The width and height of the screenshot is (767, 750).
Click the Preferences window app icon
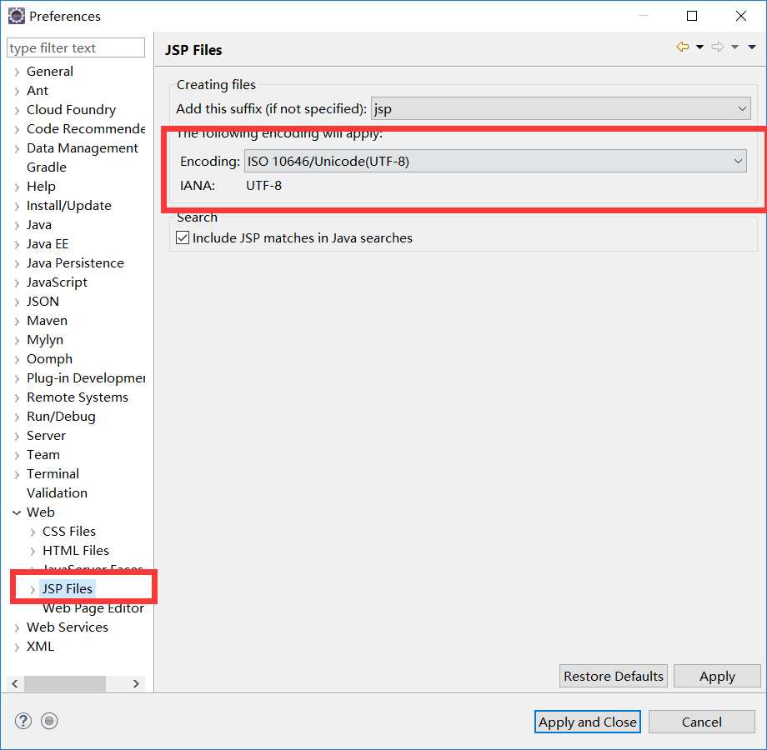(x=17, y=16)
